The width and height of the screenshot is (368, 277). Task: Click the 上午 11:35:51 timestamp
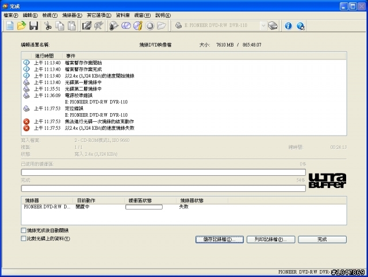(x=47, y=89)
